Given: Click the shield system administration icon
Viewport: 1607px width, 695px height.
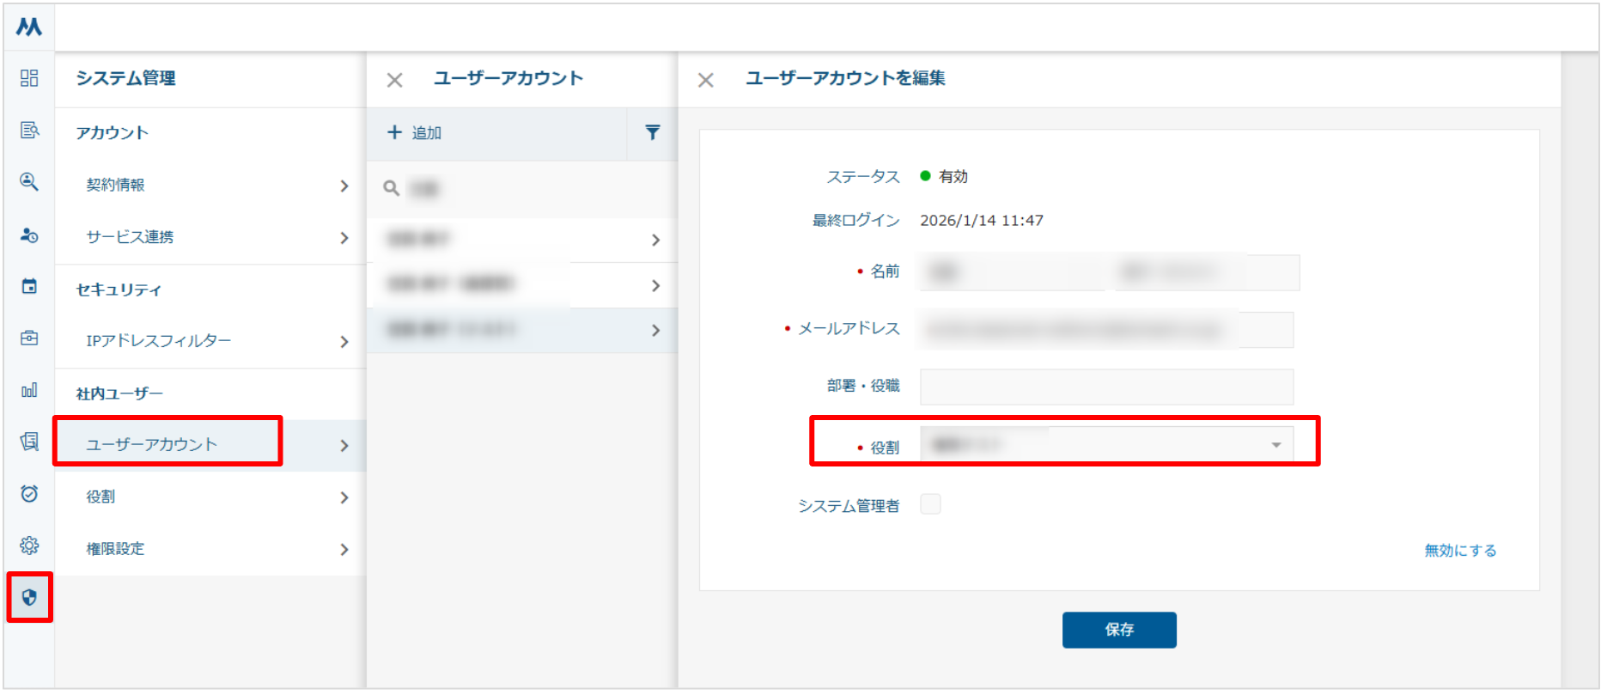Looking at the screenshot, I should (x=29, y=597).
